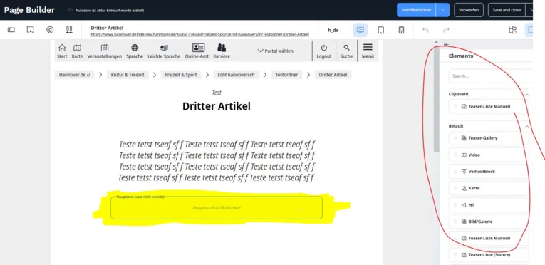The width and height of the screenshot is (545, 265).
Task: Click the Save and close button
Action: pyautogui.click(x=507, y=10)
